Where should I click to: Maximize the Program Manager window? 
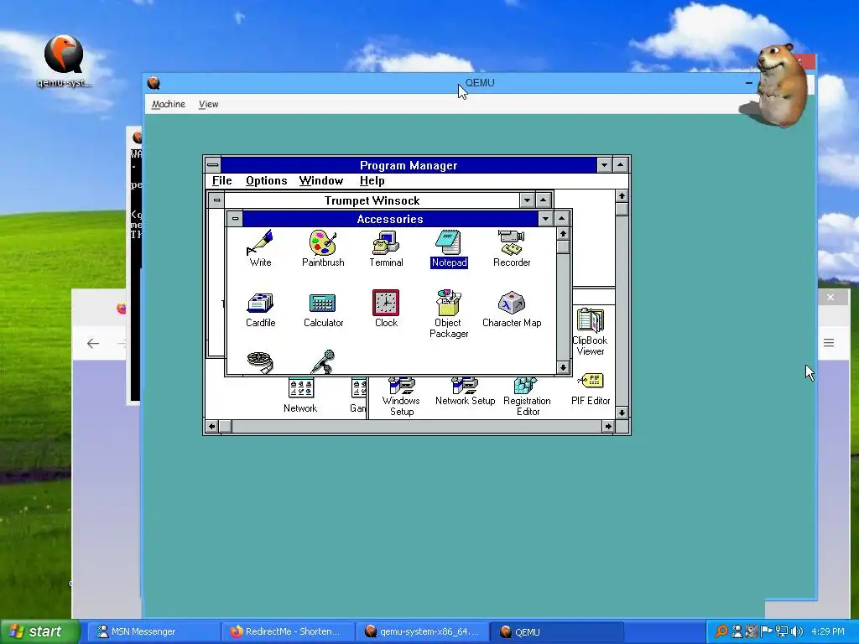click(x=620, y=165)
